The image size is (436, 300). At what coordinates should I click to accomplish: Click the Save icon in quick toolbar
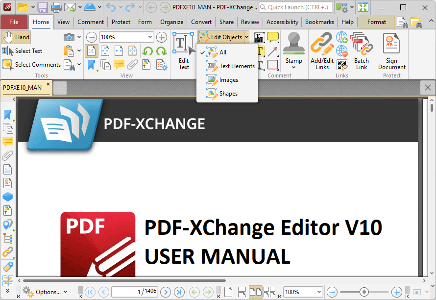(x=43, y=7)
